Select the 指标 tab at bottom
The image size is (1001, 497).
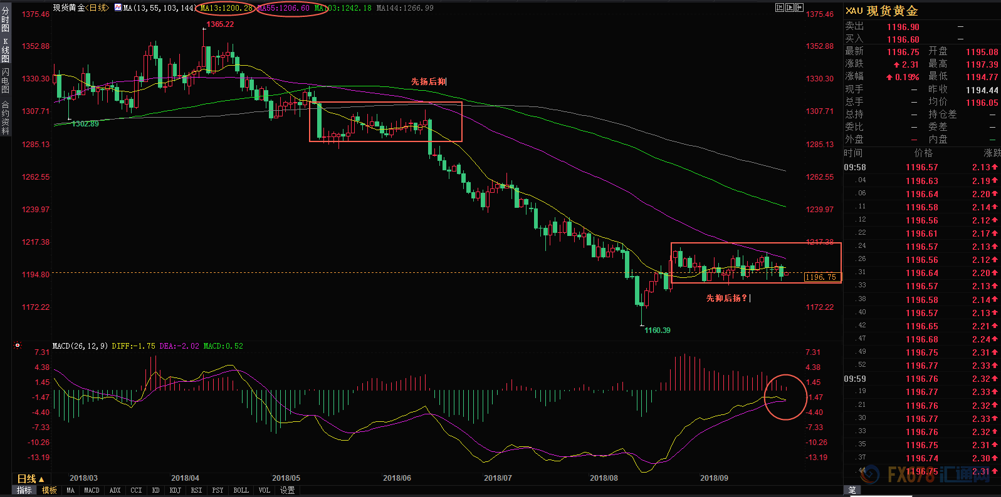tap(24, 490)
